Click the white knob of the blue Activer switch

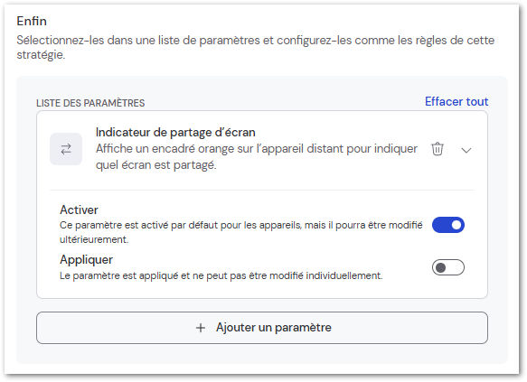click(x=456, y=225)
